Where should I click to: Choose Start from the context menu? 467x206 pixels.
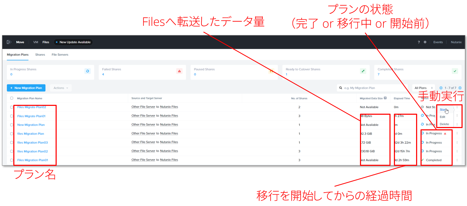pyautogui.click(x=443, y=110)
